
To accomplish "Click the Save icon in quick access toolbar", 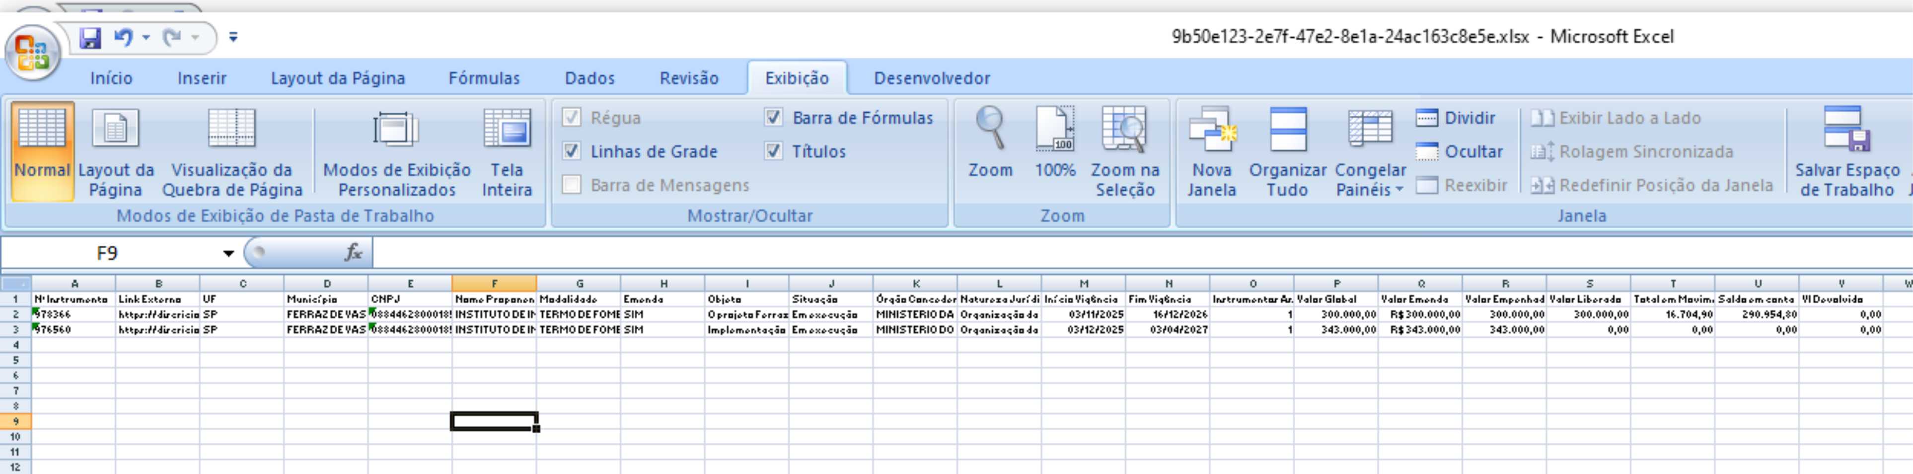I will (90, 37).
